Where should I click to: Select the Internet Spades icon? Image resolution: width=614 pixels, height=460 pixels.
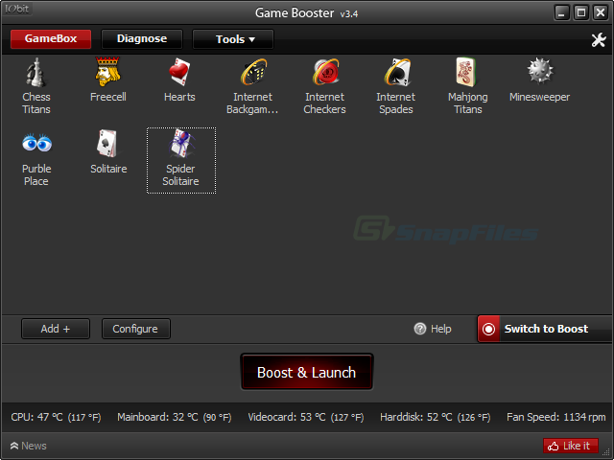[397, 72]
